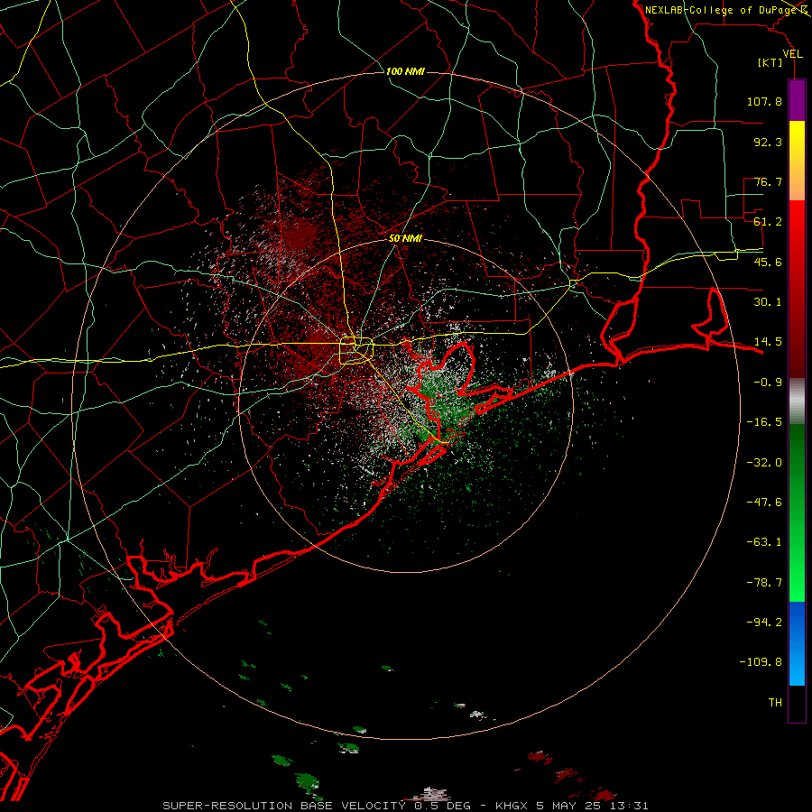Image resolution: width=812 pixels, height=812 pixels.
Task: Click the -32.0 legend value
Action: pos(764,463)
